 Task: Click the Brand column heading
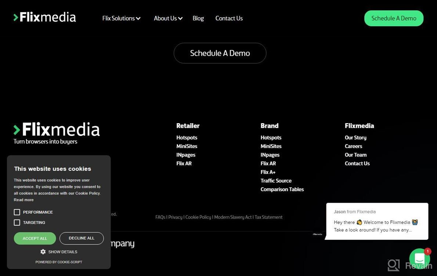[x=270, y=126]
